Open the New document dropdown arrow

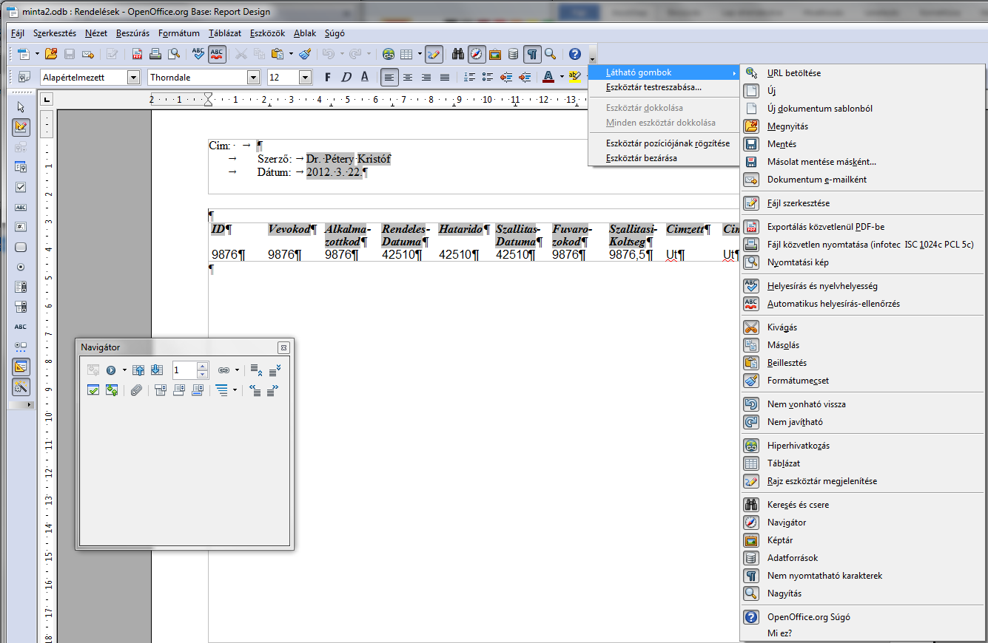tap(36, 54)
